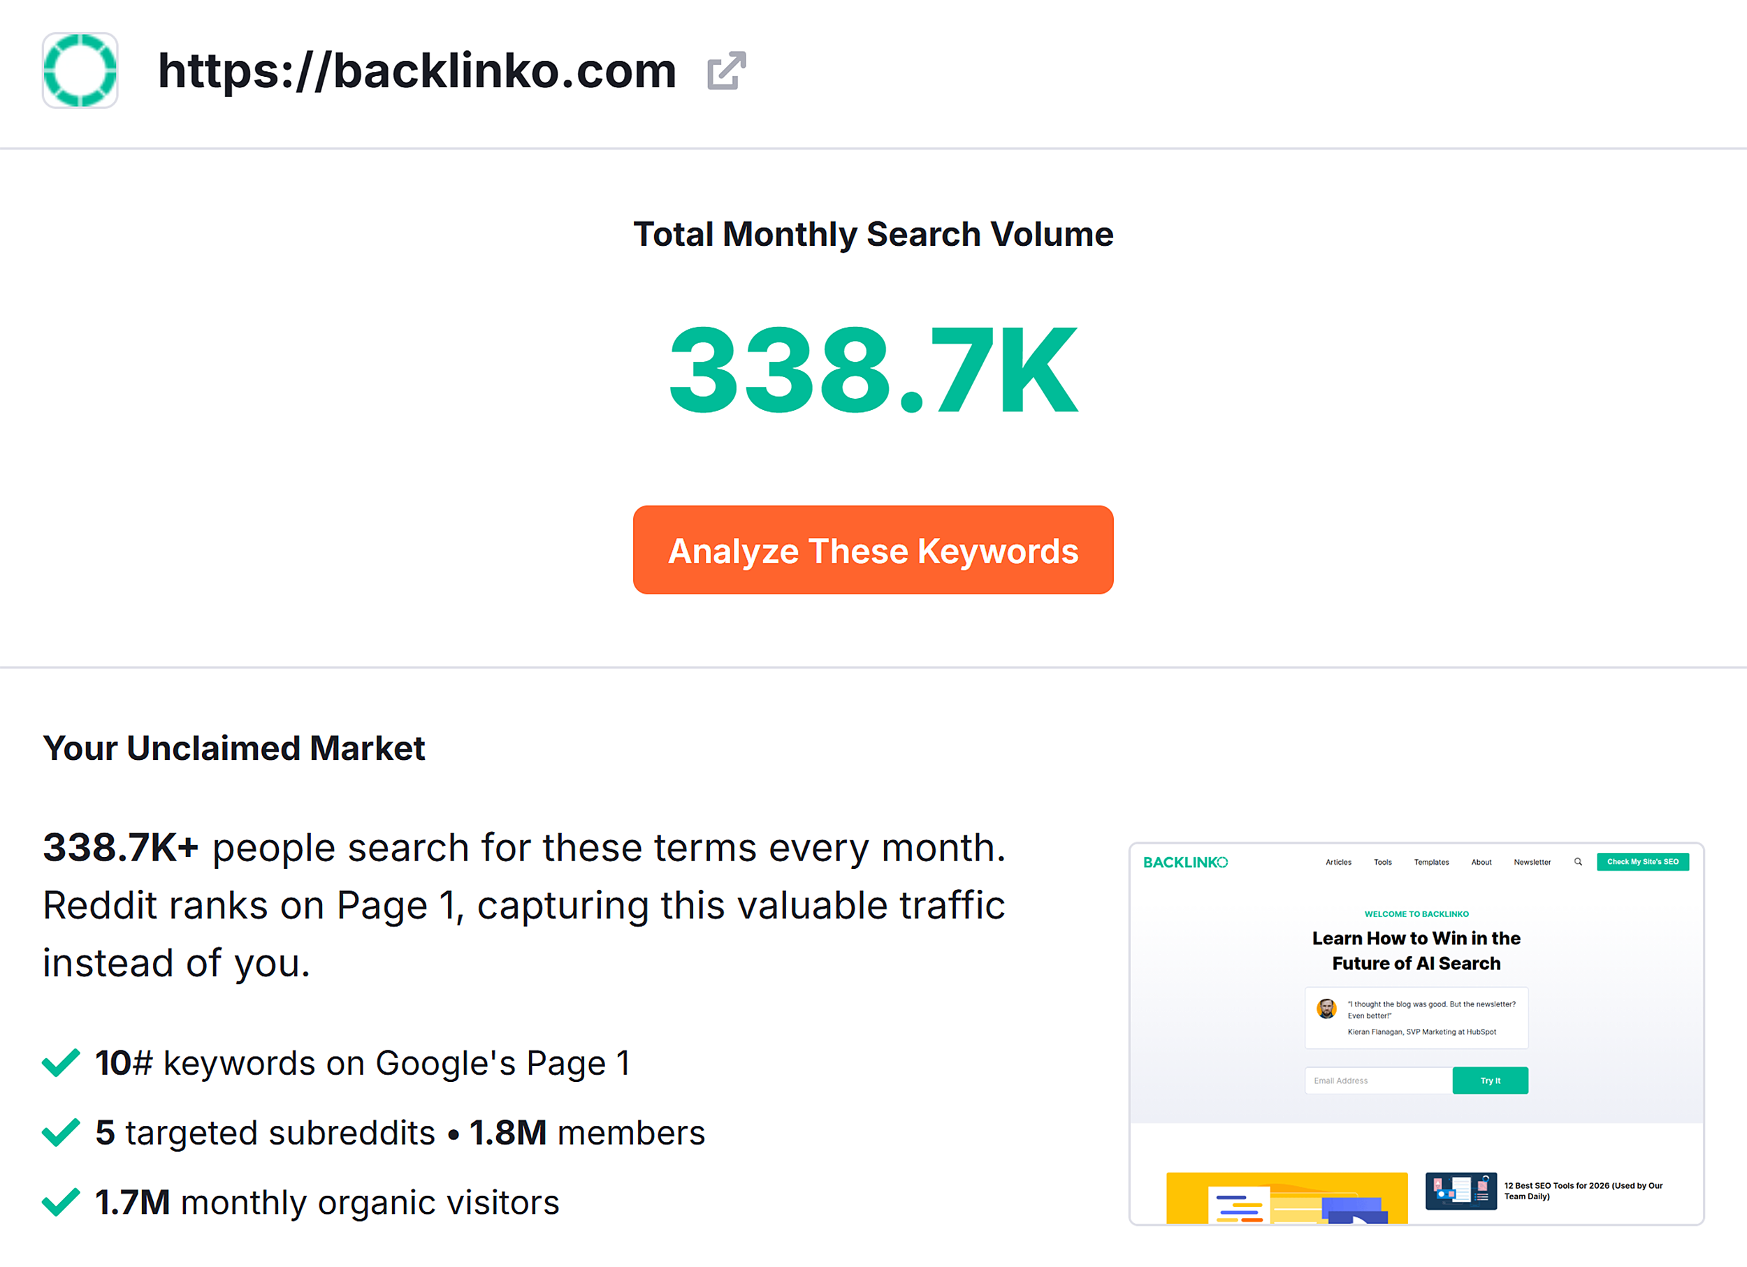1747x1267 pixels.
Task: Click the https://backlinko.com heading link
Action: [416, 71]
